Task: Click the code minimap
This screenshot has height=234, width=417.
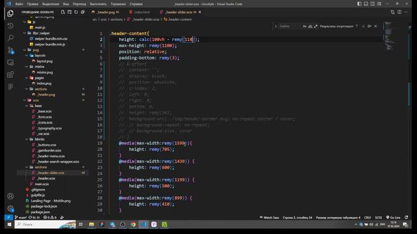Action: pos(390,36)
